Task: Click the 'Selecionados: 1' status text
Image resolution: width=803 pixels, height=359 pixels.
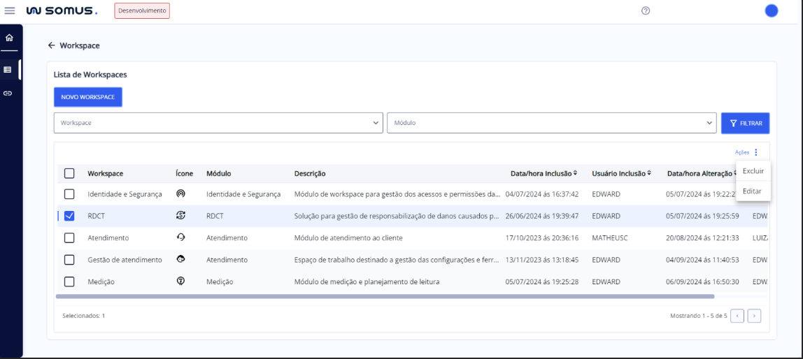Action: click(x=83, y=316)
